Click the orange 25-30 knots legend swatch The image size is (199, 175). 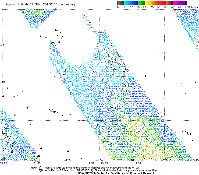coord(155,3)
